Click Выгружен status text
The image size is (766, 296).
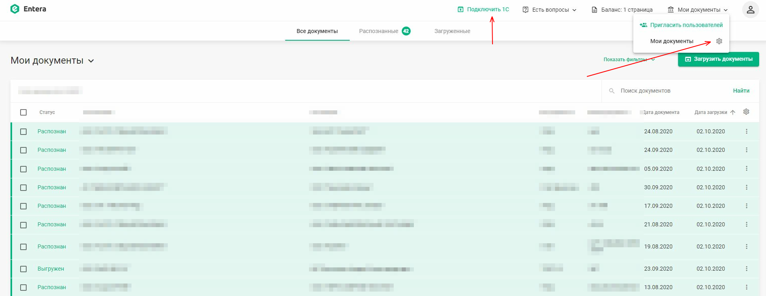[x=51, y=269]
